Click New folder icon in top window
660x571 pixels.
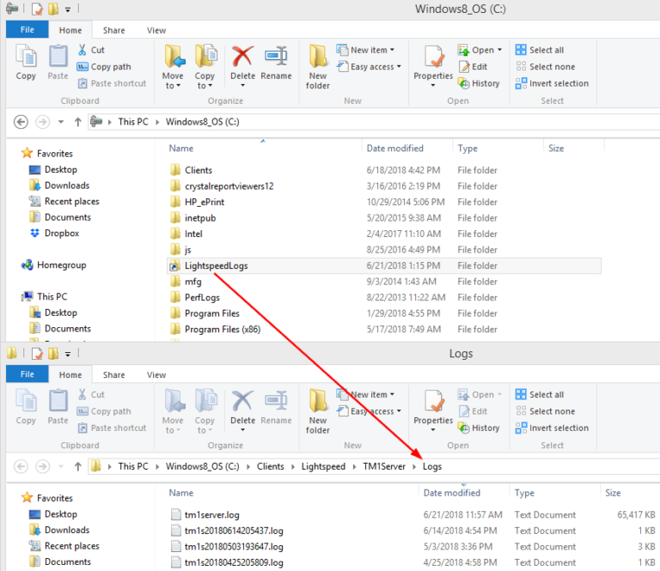(318, 57)
